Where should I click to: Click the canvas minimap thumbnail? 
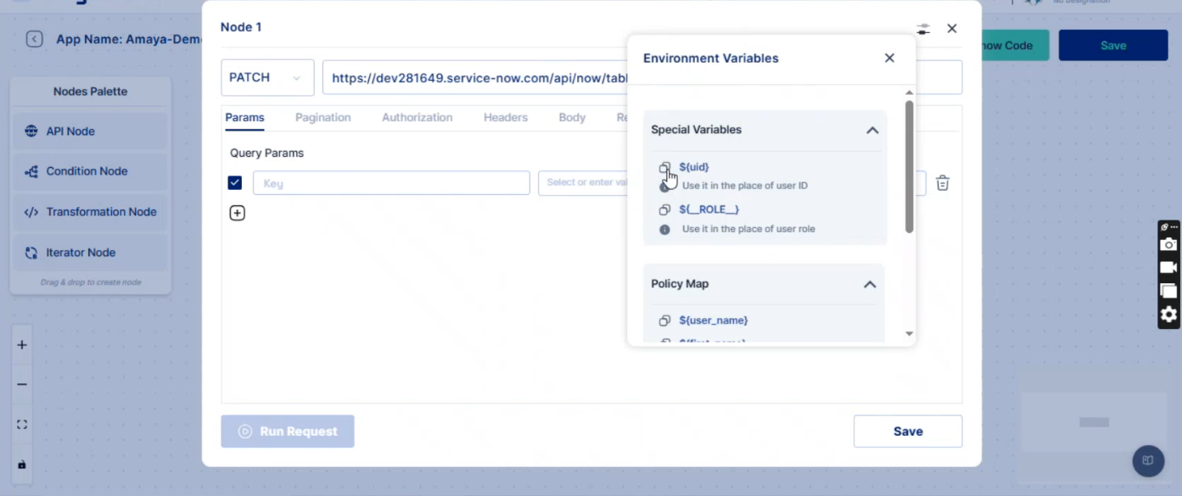(1094, 422)
